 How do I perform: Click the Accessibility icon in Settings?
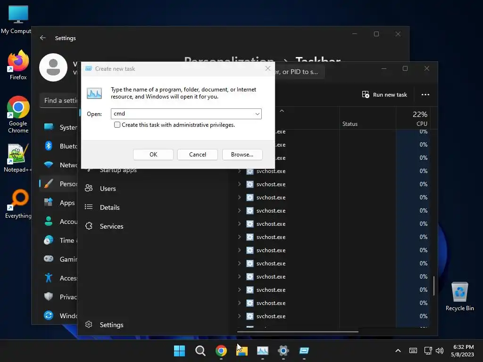49,278
